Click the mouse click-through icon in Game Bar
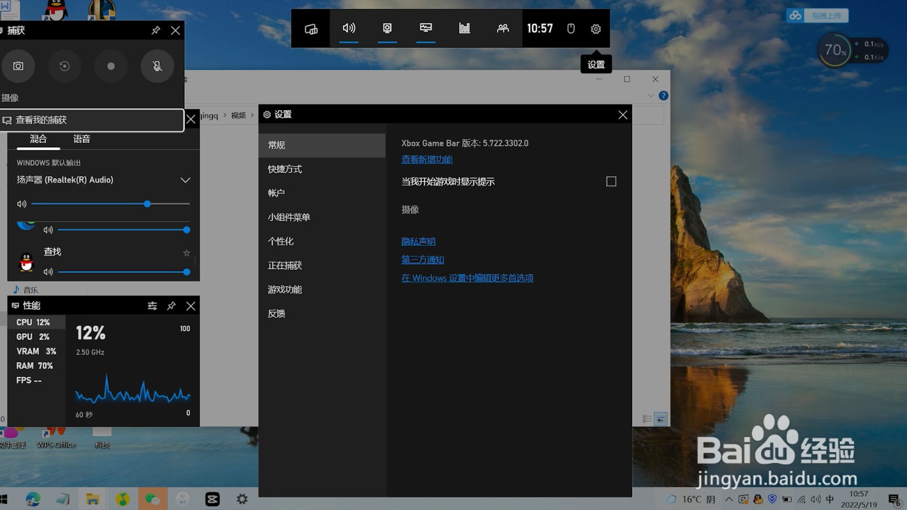907x510 pixels. (571, 29)
